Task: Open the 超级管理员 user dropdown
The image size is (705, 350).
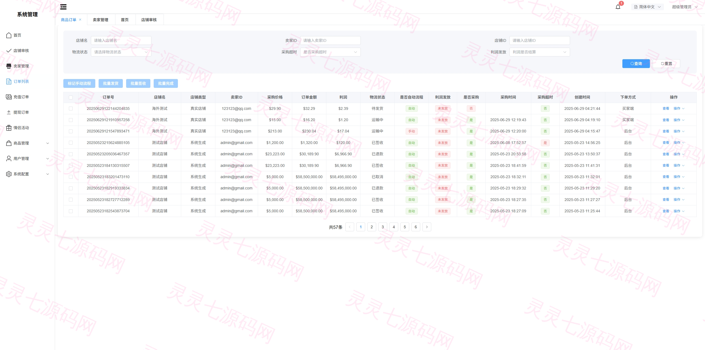Action: [685, 7]
